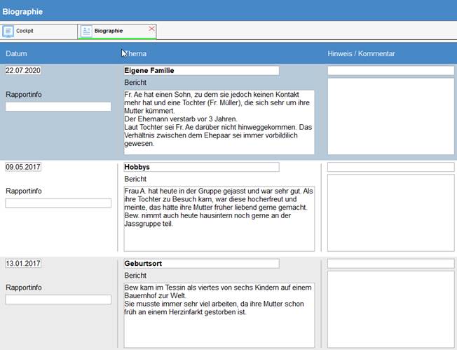The width and height of the screenshot is (457, 350).
Task: Click the Cockpit tab icon
Action: tap(8, 32)
